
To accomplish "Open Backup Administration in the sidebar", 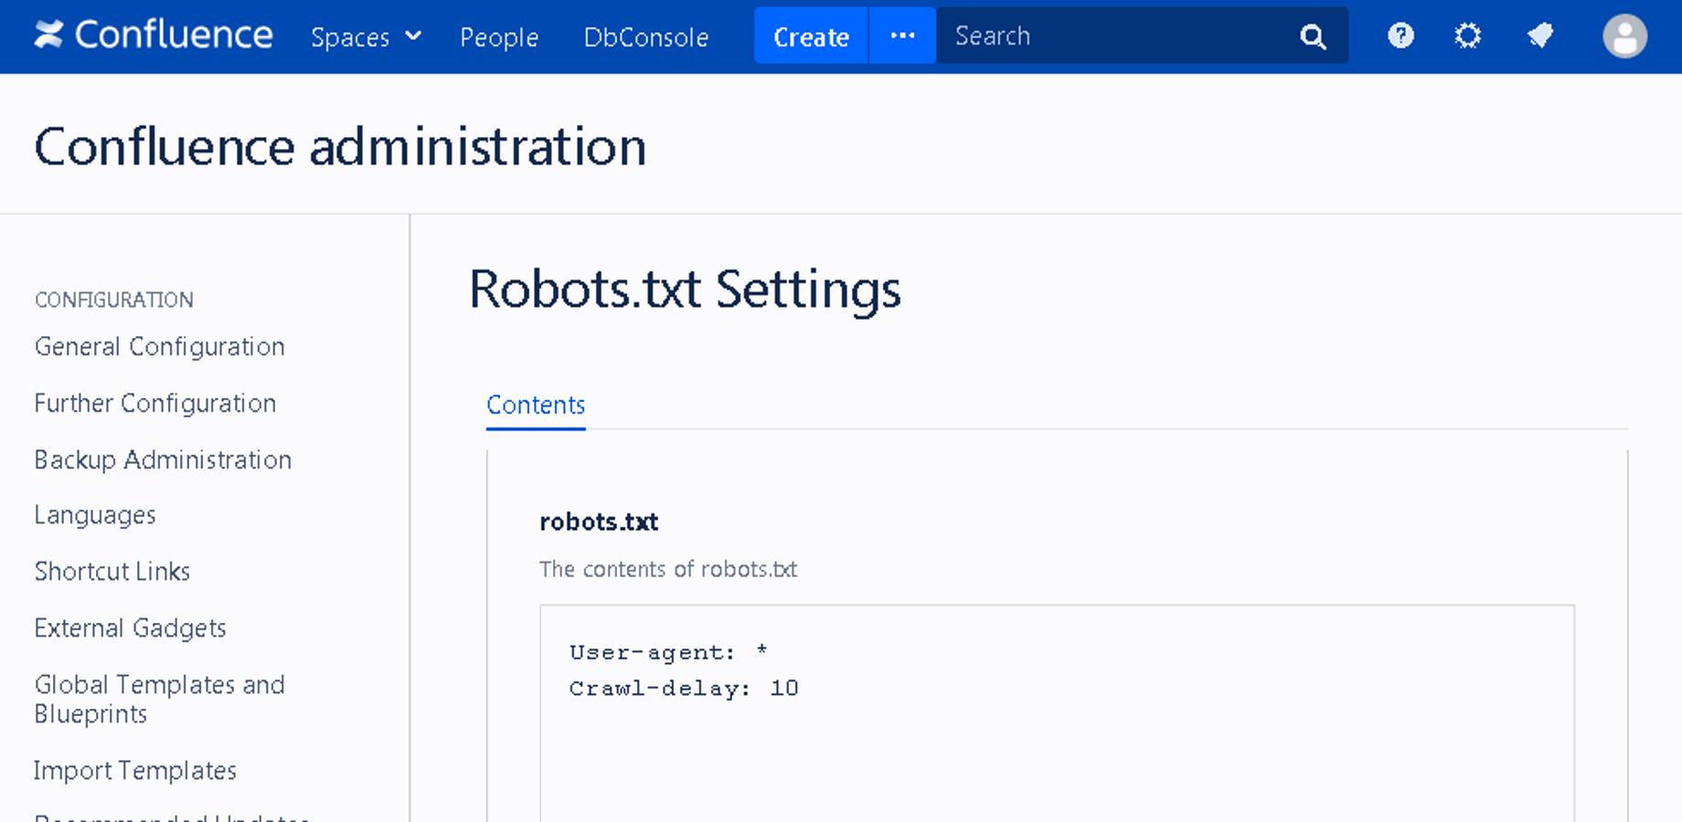I will 163,459.
